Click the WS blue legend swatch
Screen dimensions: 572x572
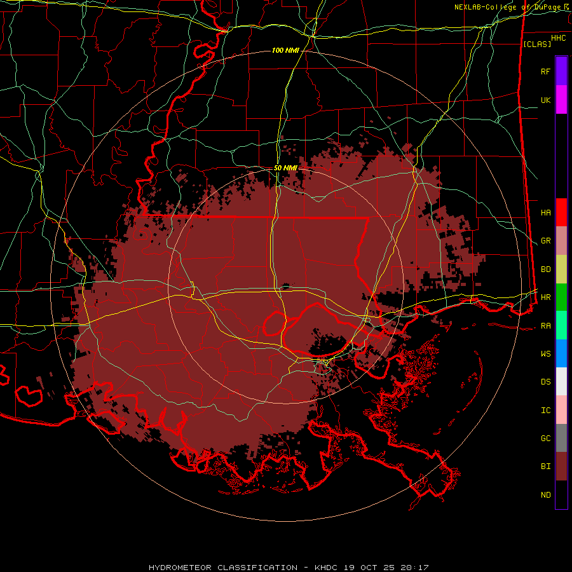click(561, 353)
